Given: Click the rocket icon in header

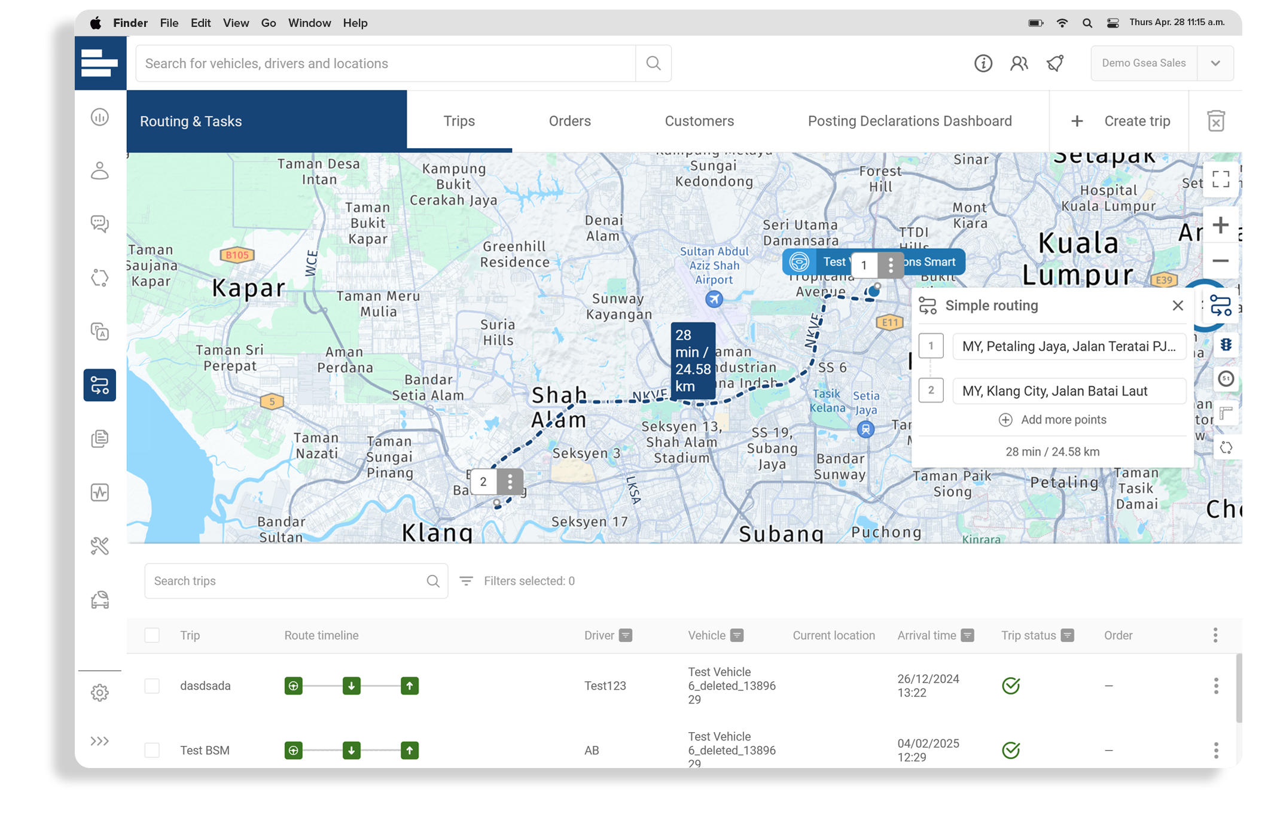Looking at the screenshot, I should 1055,63.
